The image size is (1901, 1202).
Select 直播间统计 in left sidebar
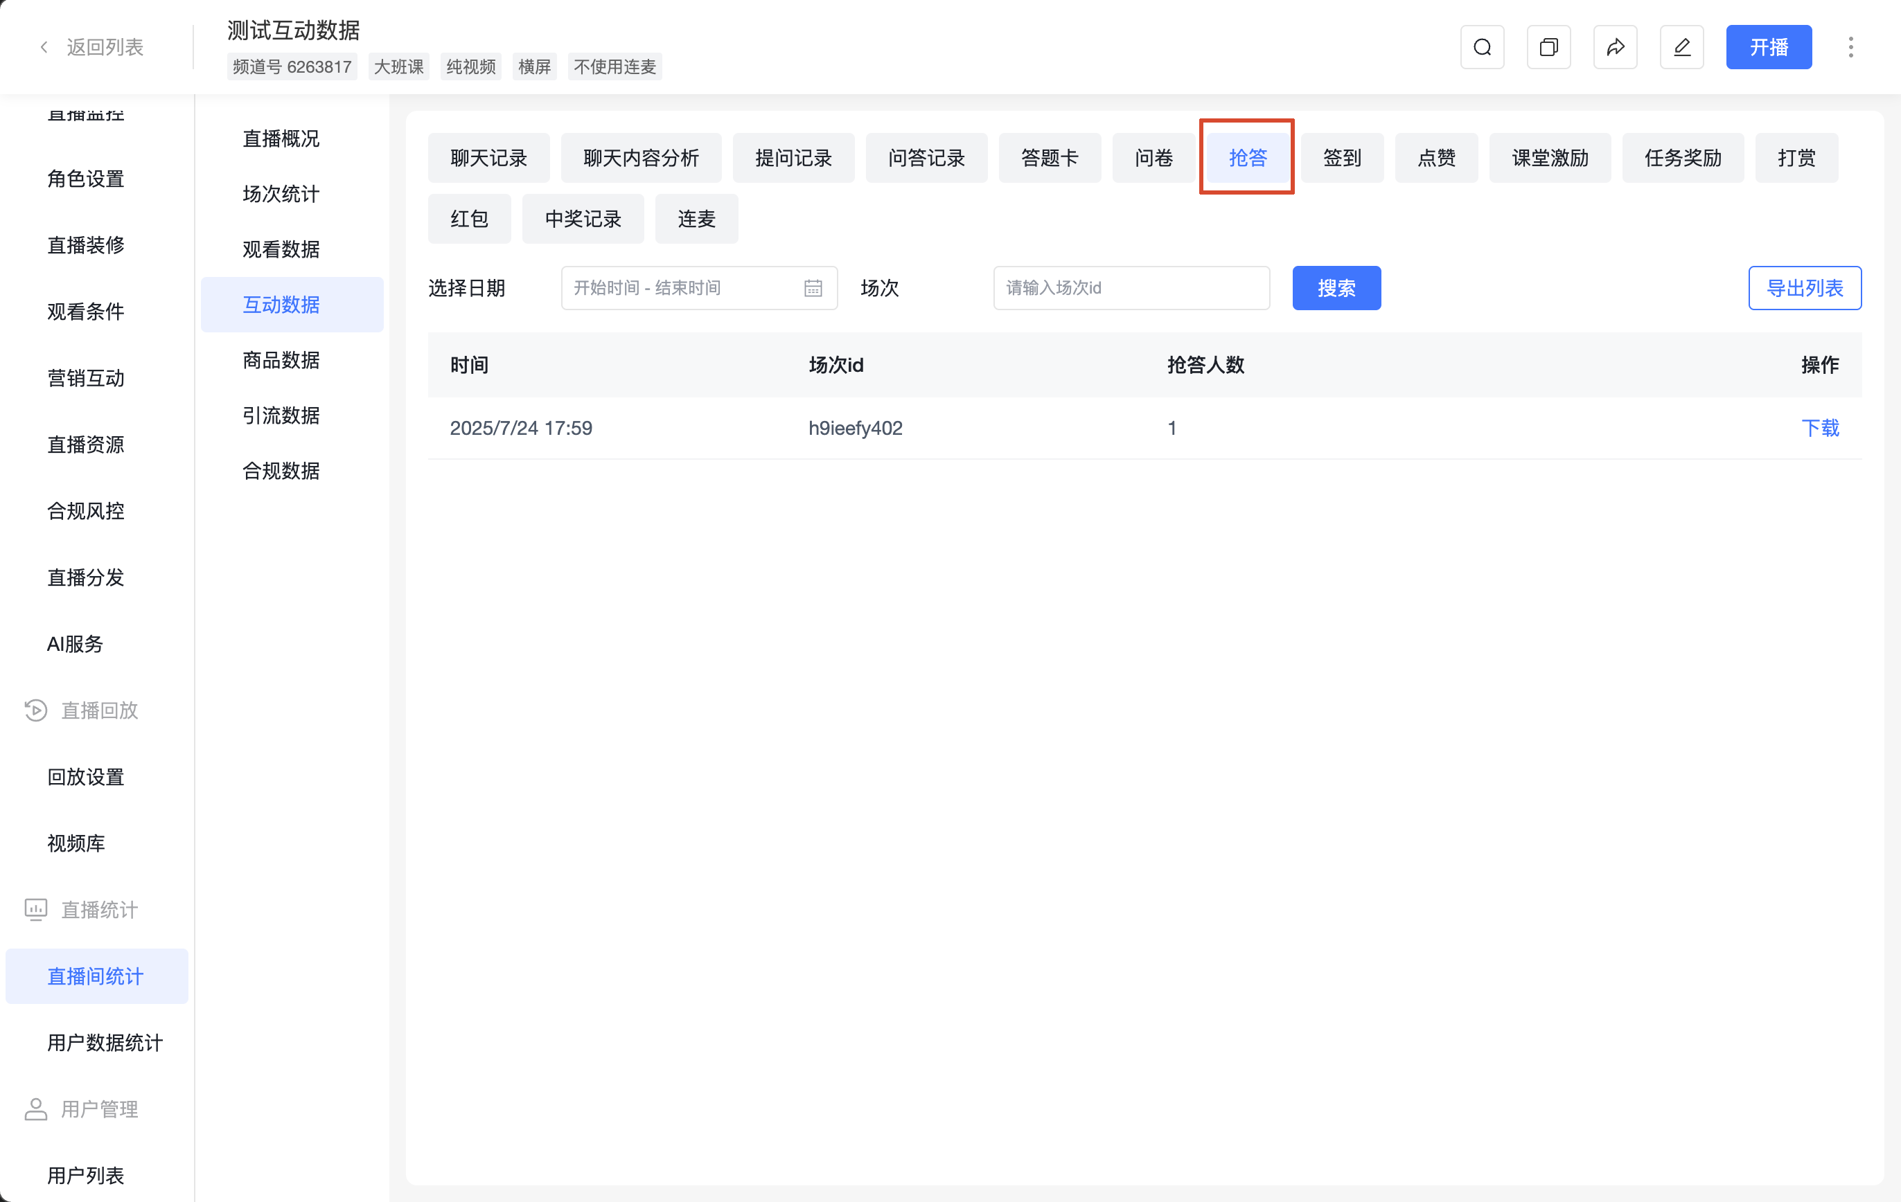pos(96,976)
